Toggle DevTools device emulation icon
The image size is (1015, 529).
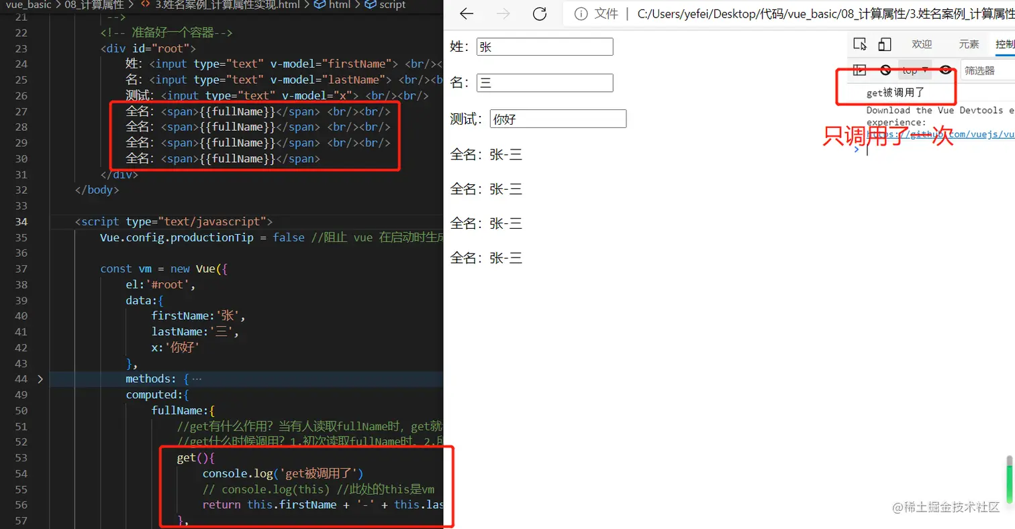885,44
